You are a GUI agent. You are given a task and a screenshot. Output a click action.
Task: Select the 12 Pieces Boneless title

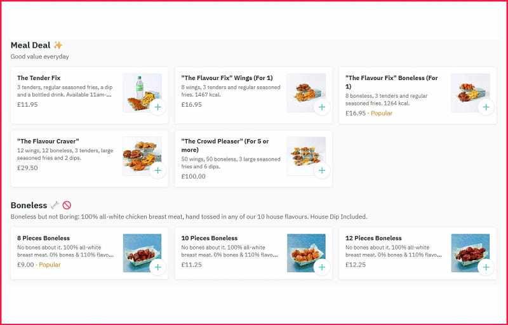pyautogui.click(x=373, y=238)
